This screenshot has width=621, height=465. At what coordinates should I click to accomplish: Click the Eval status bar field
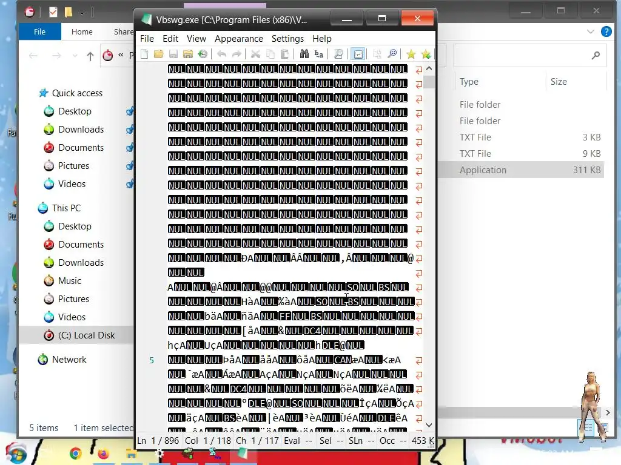[x=298, y=441]
